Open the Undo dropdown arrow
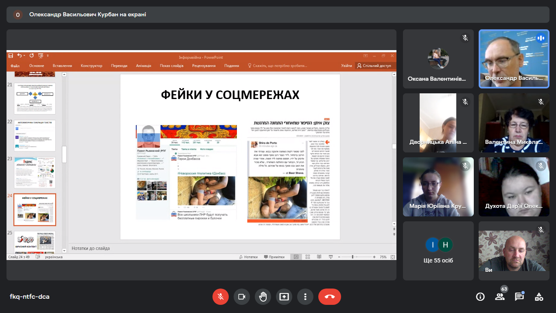This screenshot has height=313, width=556. (x=24, y=56)
